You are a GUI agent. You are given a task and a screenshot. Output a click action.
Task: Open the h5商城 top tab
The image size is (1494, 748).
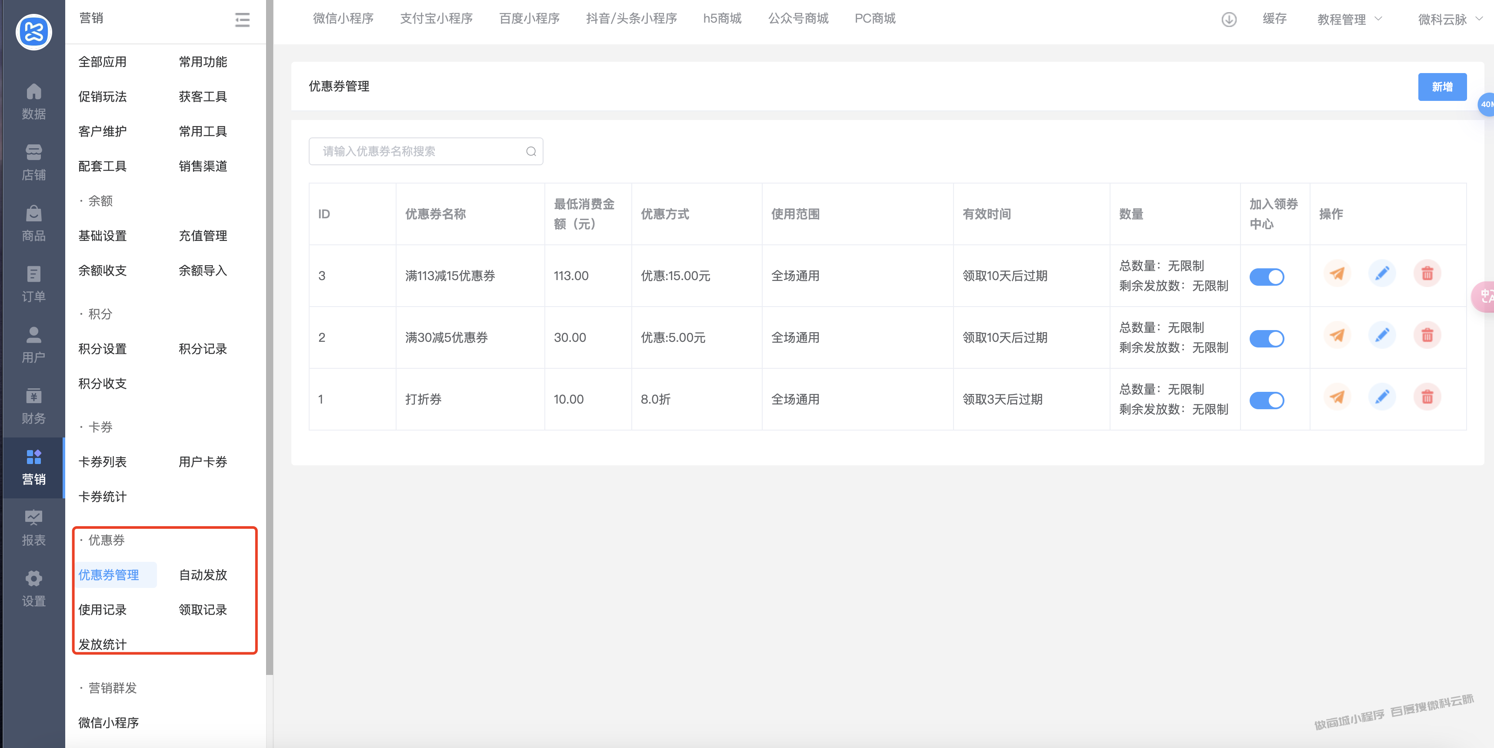click(722, 19)
